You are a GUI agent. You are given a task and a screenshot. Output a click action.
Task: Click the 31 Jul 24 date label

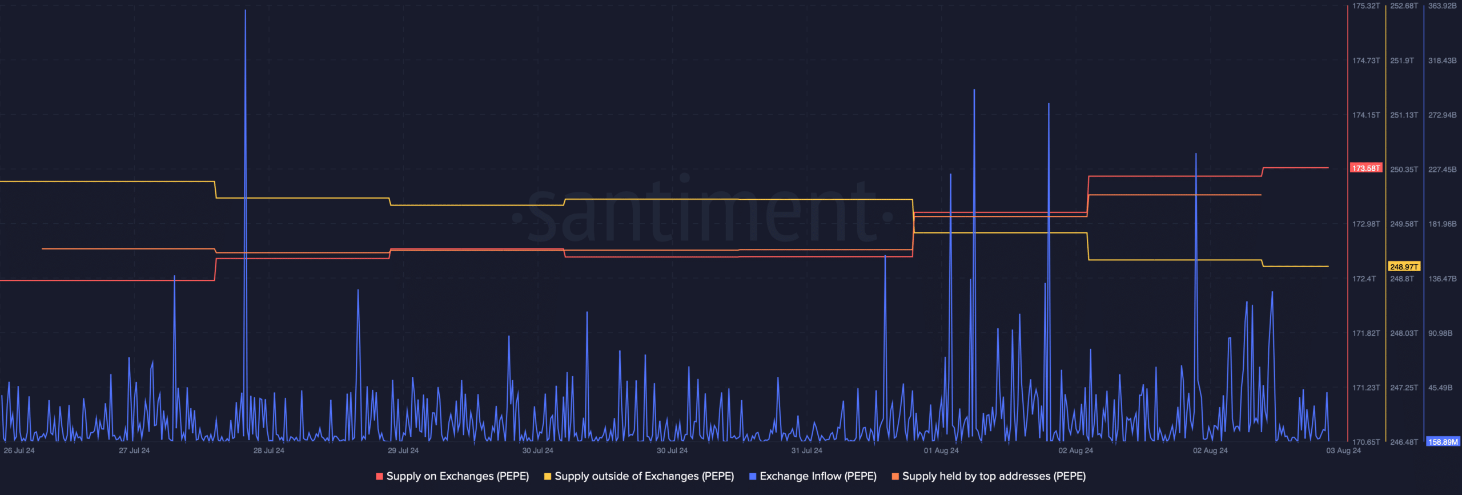click(x=806, y=450)
